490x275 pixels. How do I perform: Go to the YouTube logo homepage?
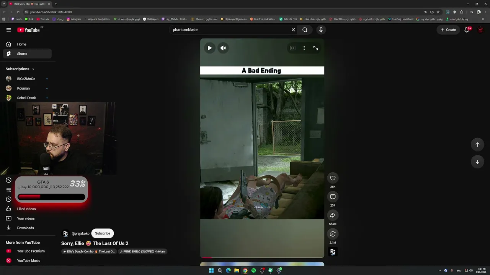click(x=28, y=30)
